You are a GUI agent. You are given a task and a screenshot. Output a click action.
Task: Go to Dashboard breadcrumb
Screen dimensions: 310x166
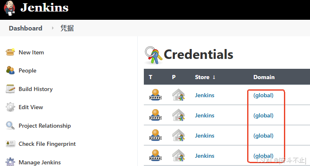[26, 28]
